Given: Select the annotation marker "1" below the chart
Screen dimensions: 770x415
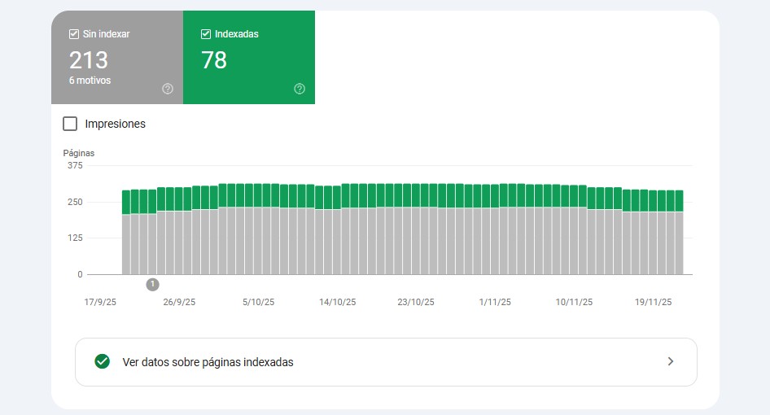Looking at the screenshot, I should (x=152, y=284).
